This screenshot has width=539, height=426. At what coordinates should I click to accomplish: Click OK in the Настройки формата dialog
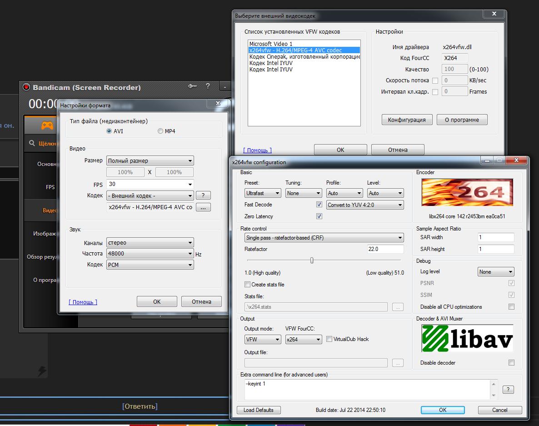coord(157,301)
